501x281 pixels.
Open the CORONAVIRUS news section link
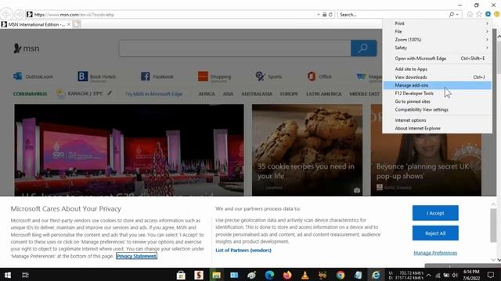[30, 94]
